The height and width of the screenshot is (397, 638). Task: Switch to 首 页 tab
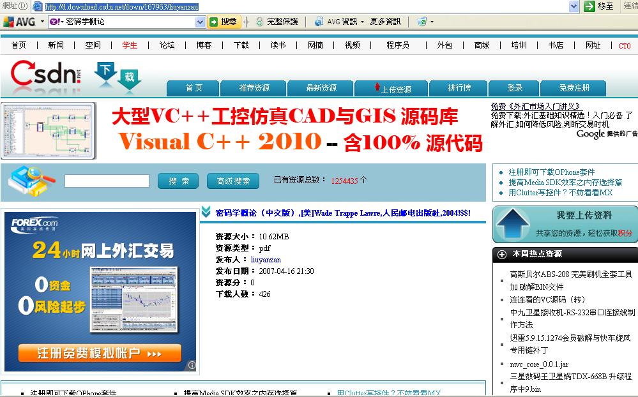194,88
